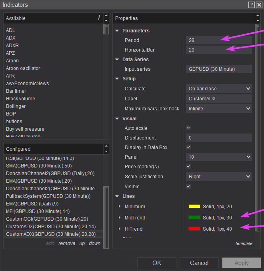The image size is (264, 271).
Task: Collapse the Properties panel using its arrow control
Action: coord(258,18)
